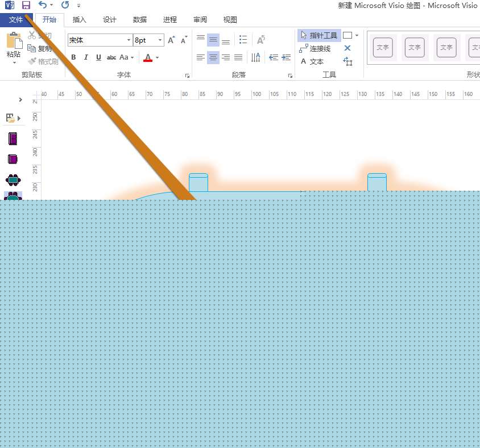
Task: Undo the last action
Action: 43,5
